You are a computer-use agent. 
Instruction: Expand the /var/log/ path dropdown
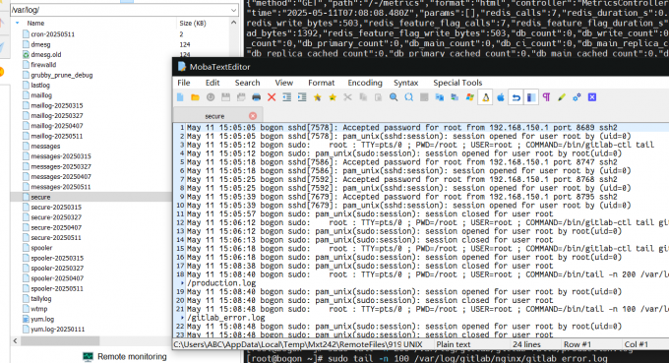[233, 10]
